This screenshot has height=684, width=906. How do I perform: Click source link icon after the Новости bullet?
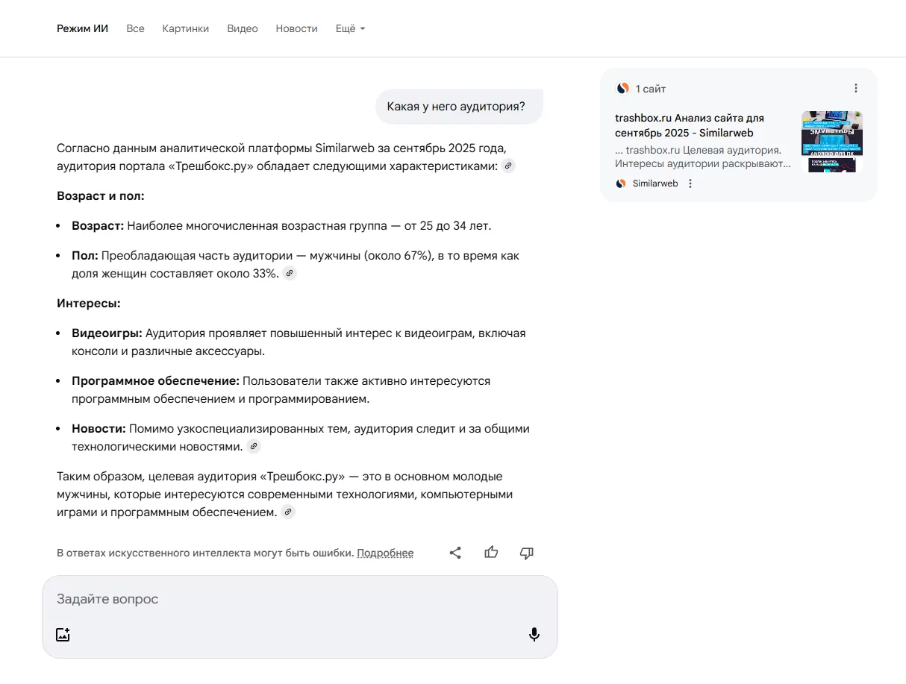254,447
